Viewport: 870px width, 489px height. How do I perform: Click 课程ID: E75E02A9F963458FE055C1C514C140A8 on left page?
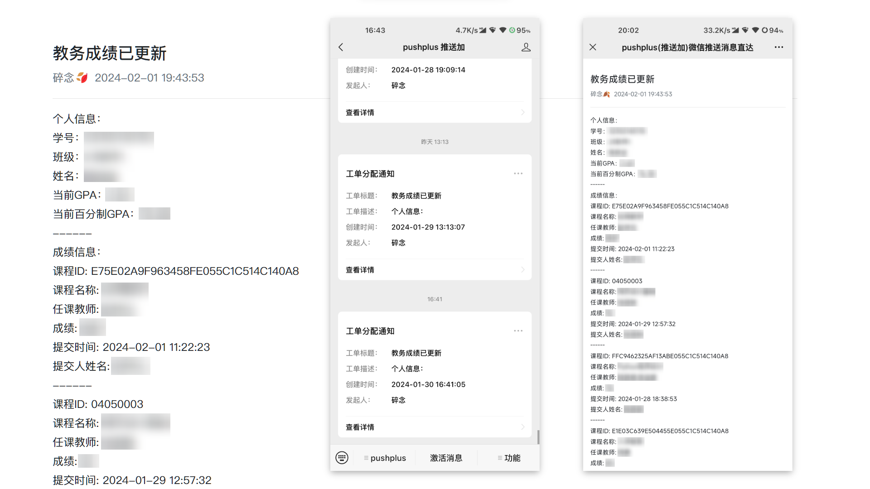(x=176, y=271)
